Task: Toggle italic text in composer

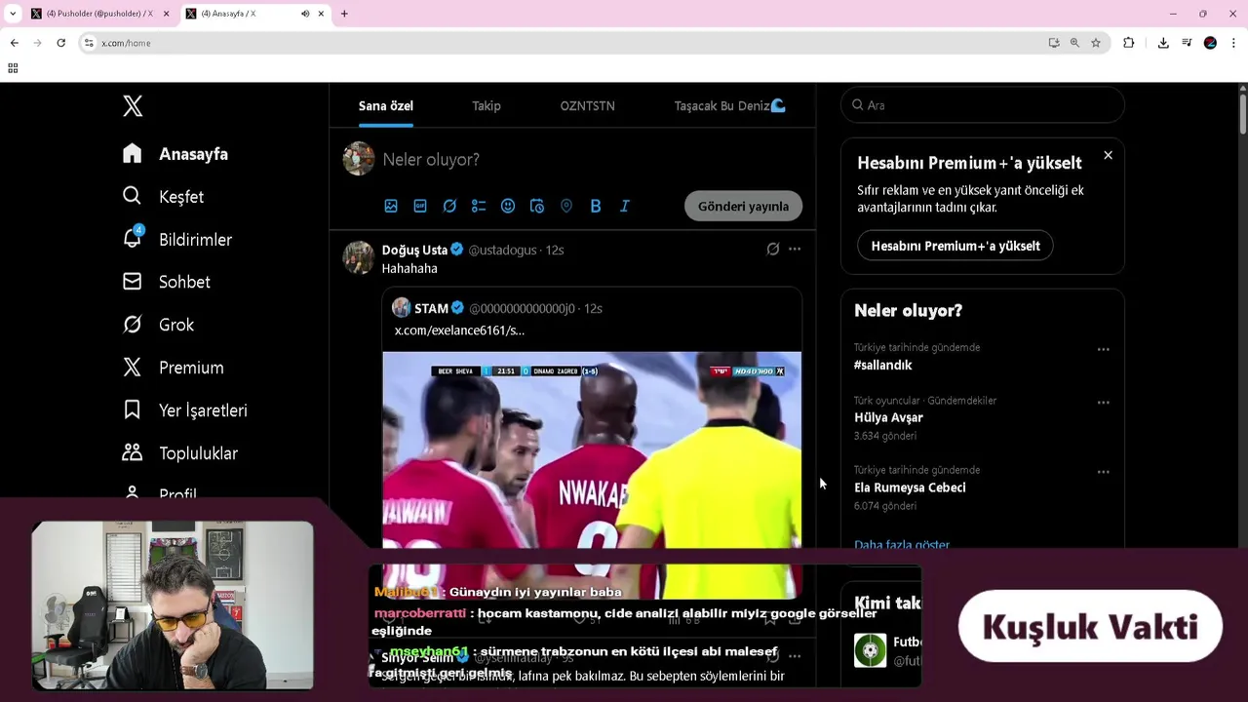Action: click(625, 206)
